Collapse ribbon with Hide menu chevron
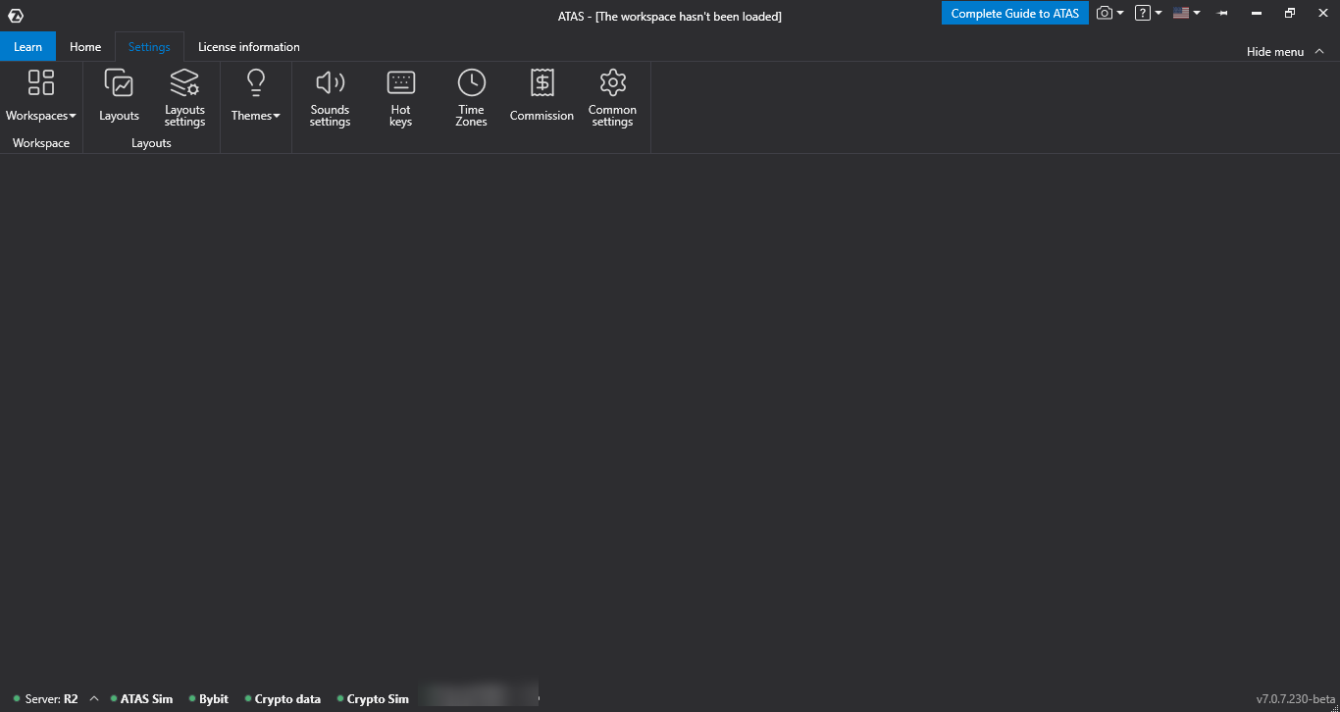This screenshot has height=712, width=1340. click(x=1319, y=51)
